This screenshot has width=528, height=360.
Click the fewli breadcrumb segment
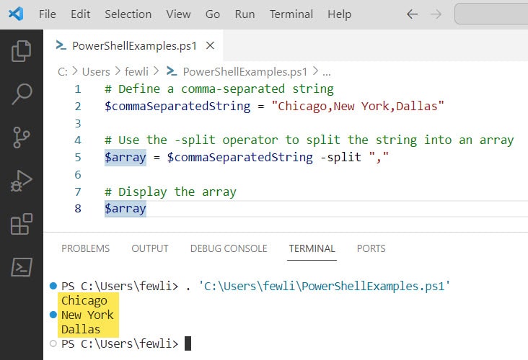click(136, 71)
